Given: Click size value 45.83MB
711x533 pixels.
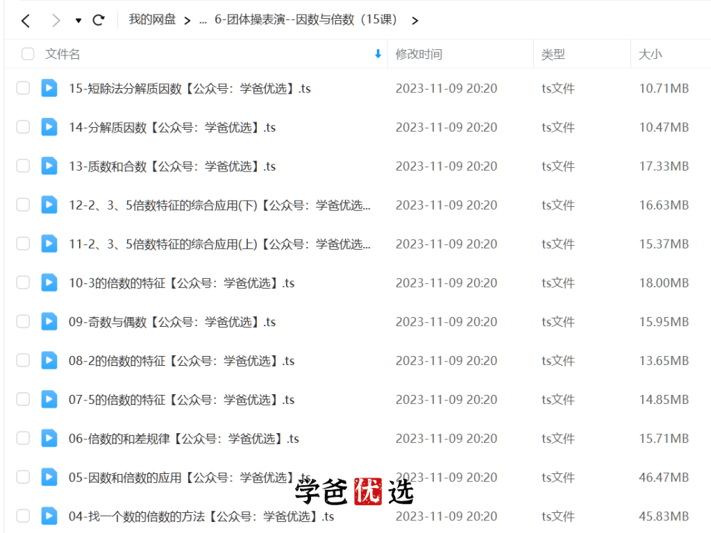Looking at the screenshot, I should [x=664, y=516].
